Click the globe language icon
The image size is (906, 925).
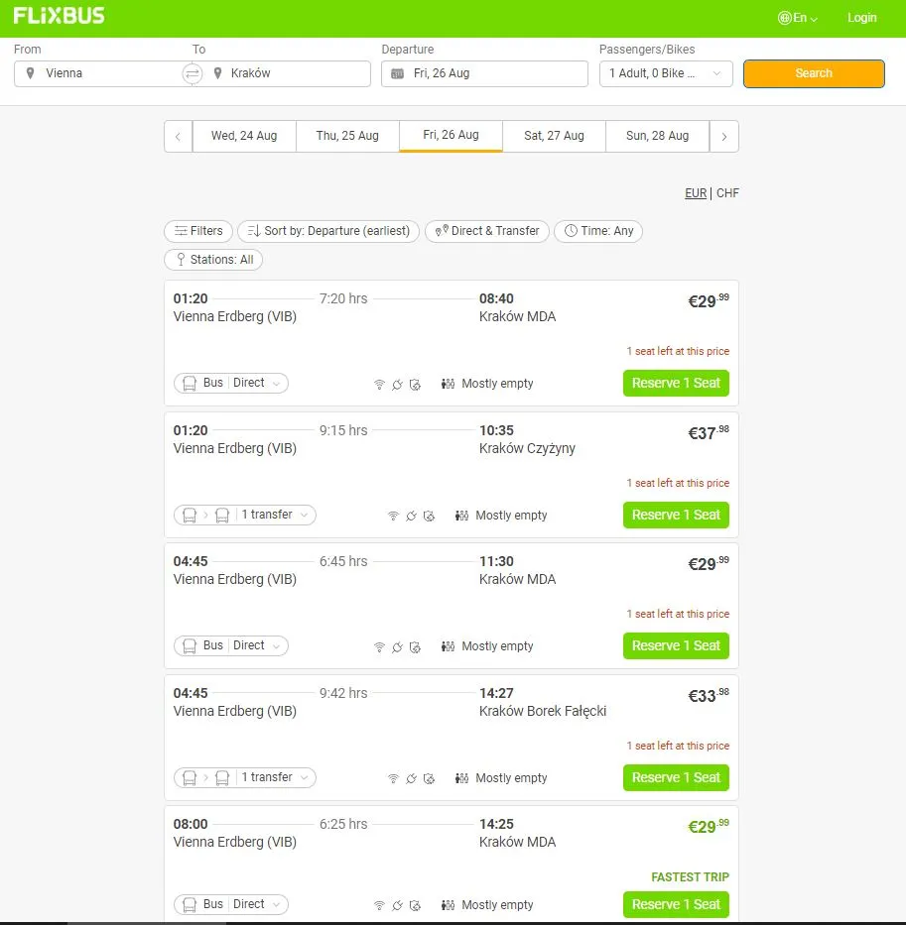click(x=784, y=18)
